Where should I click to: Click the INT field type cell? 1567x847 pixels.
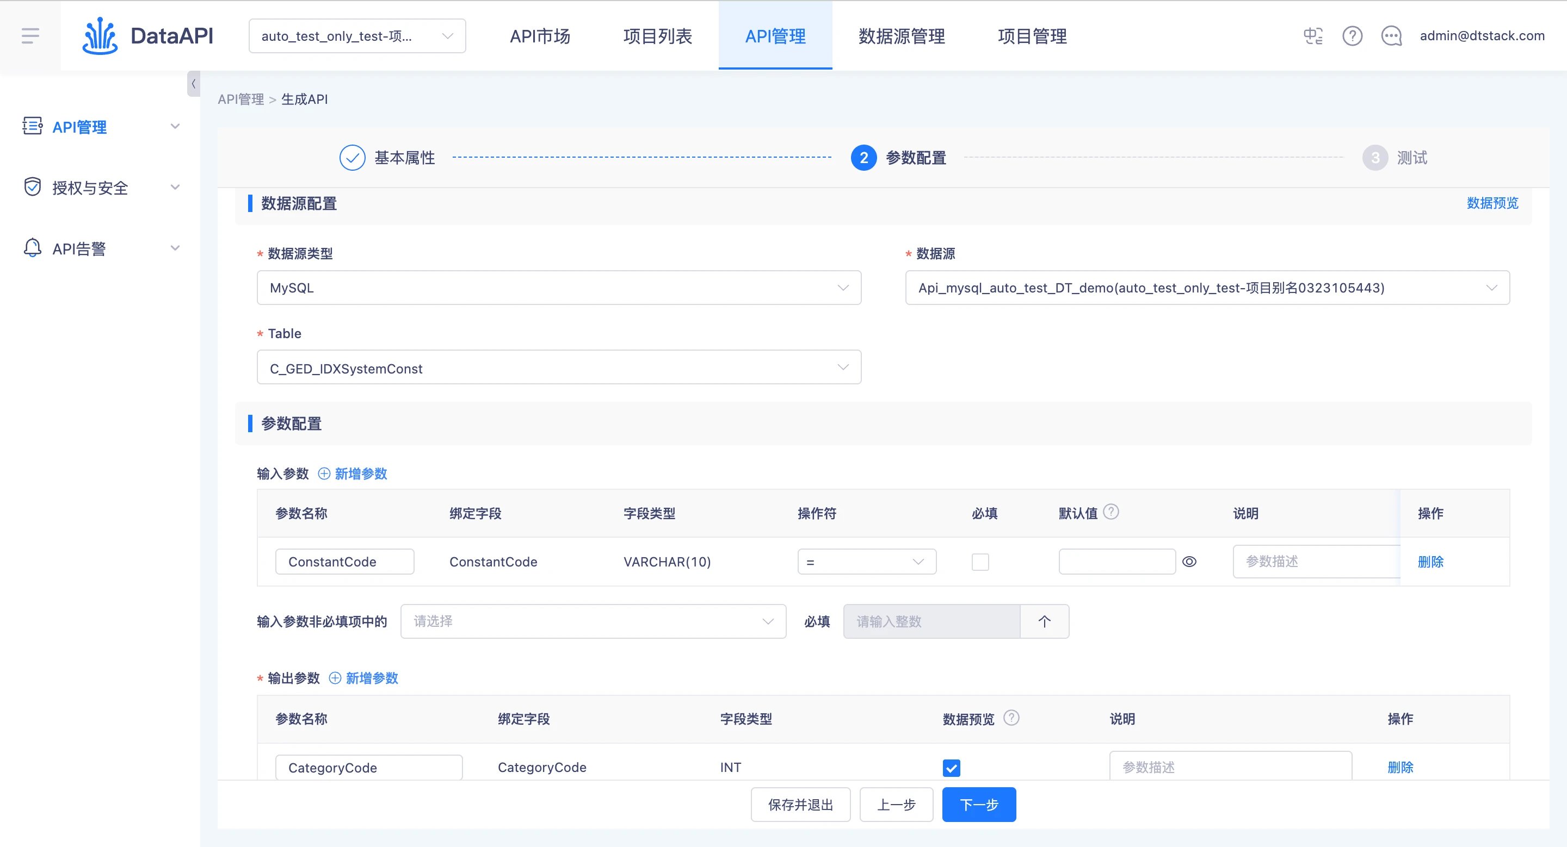pyautogui.click(x=730, y=768)
